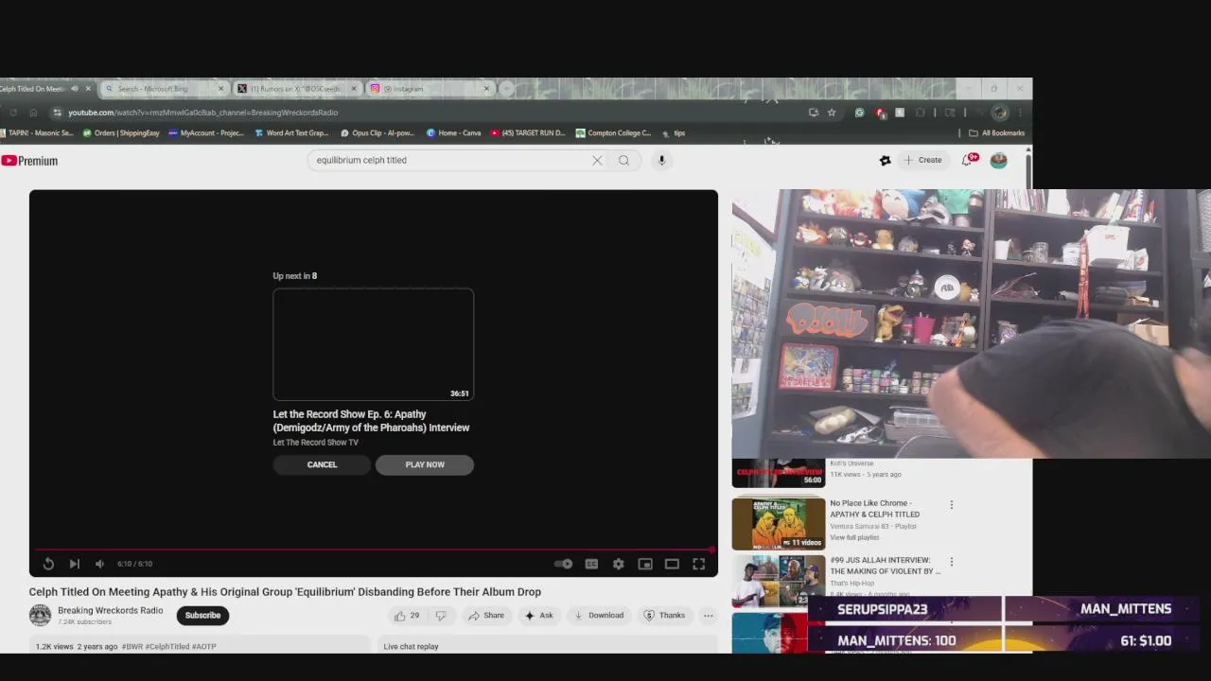Switch to theater mode
Screen dimensions: 1211x681
coord(672,564)
